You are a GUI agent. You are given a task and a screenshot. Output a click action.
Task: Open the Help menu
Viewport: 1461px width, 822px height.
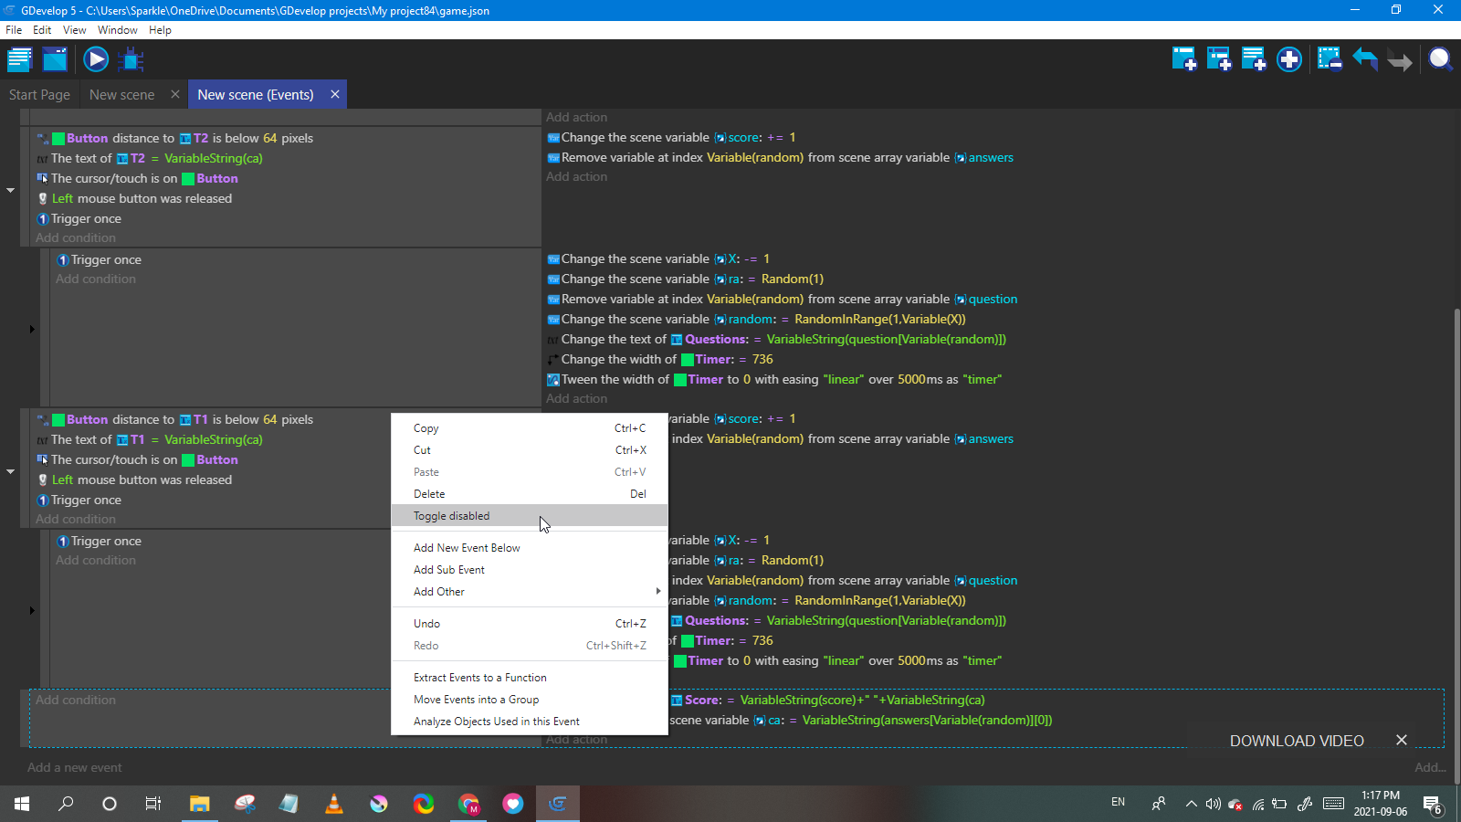160,30
